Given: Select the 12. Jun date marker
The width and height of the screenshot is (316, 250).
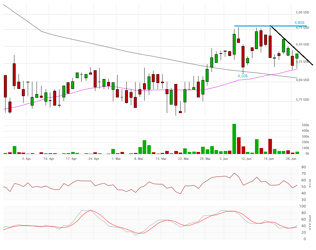Looking at the screenshot, I should click(246, 159).
